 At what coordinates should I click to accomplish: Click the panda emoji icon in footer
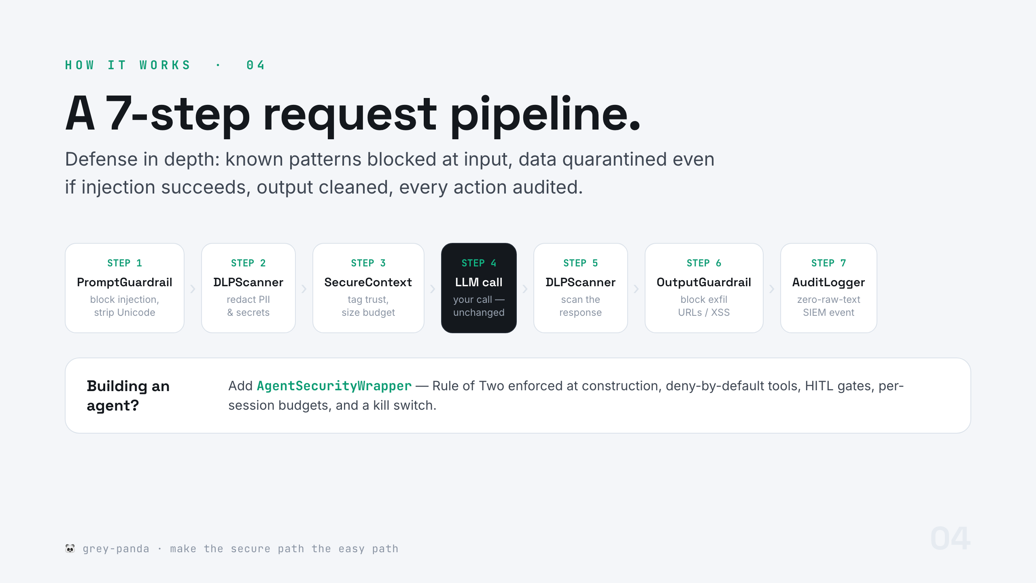pos(70,549)
